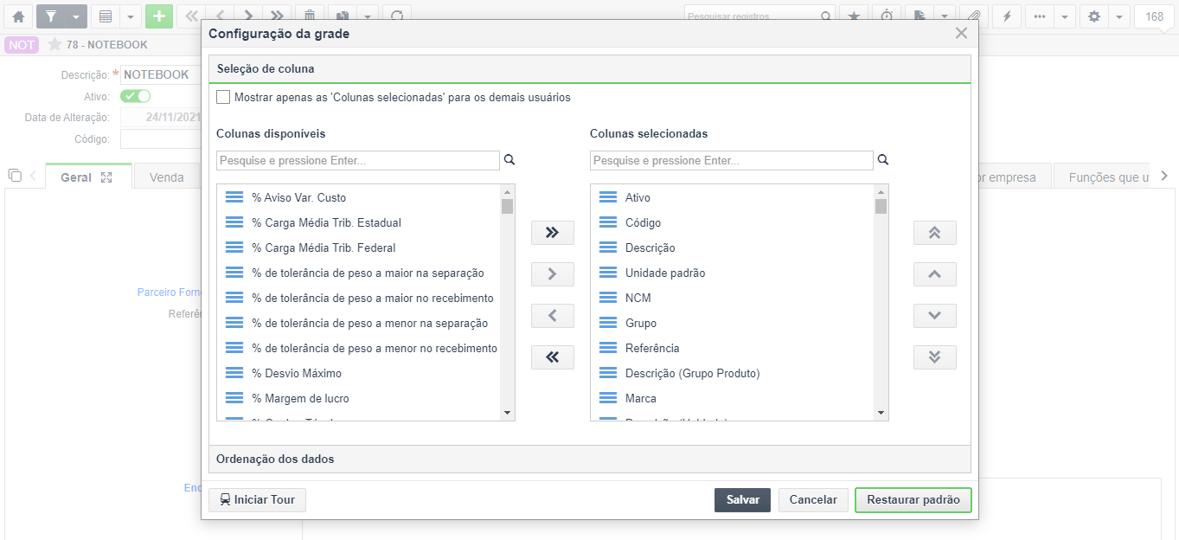Close the Configuração da grade dialog
Viewport: 1179px width, 540px height.
pyautogui.click(x=961, y=33)
